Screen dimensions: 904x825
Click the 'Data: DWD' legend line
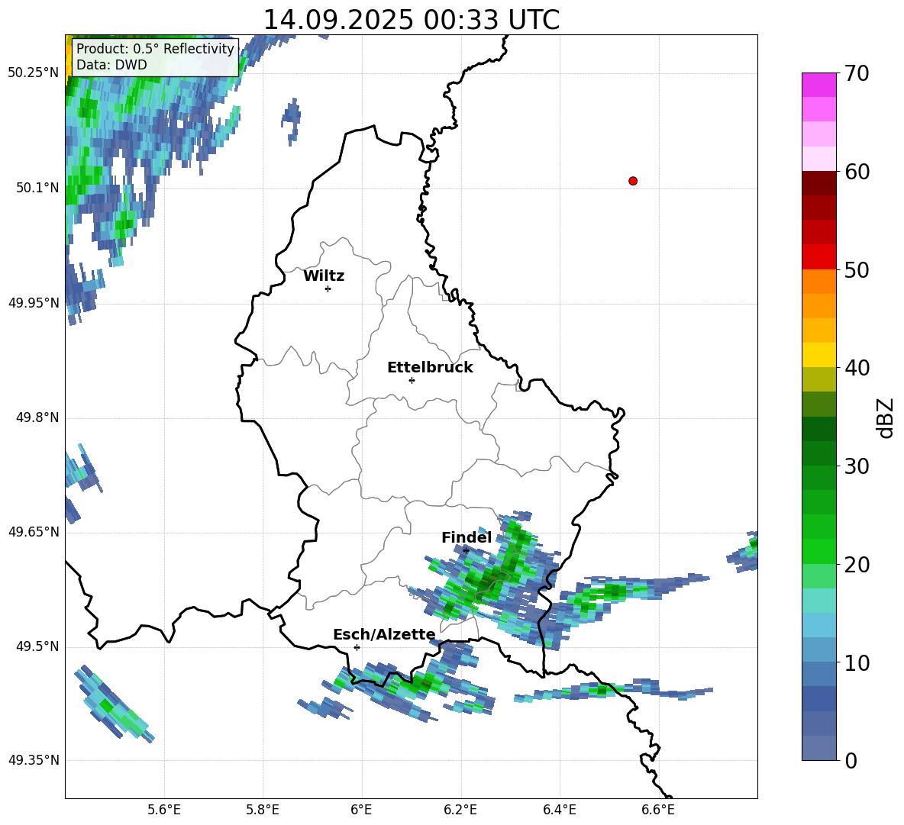pos(111,65)
